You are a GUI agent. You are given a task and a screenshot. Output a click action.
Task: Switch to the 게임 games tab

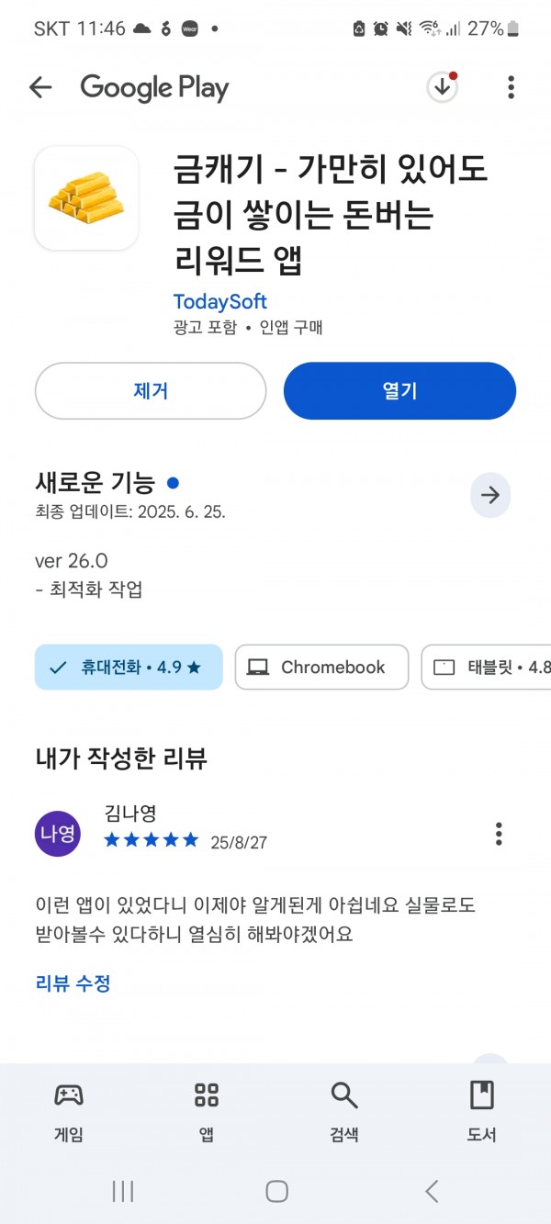tap(69, 1111)
